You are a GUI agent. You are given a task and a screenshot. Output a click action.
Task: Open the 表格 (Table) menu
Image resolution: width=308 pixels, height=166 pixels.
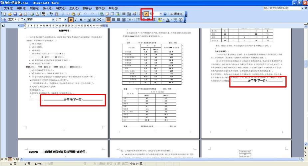click(87, 8)
